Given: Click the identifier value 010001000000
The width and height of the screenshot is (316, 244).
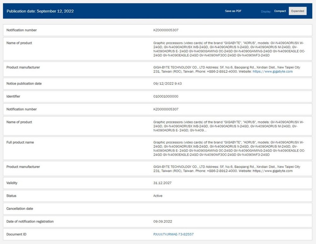Looking at the screenshot, I should click(x=166, y=96).
